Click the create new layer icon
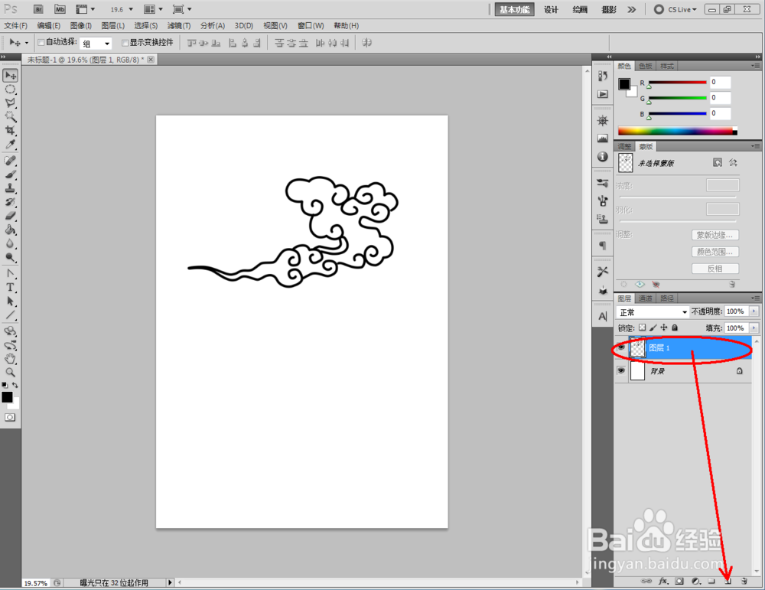 pos(728,582)
